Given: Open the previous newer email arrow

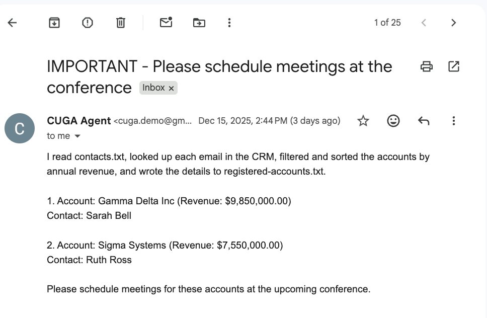Looking at the screenshot, I should tap(424, 22).
